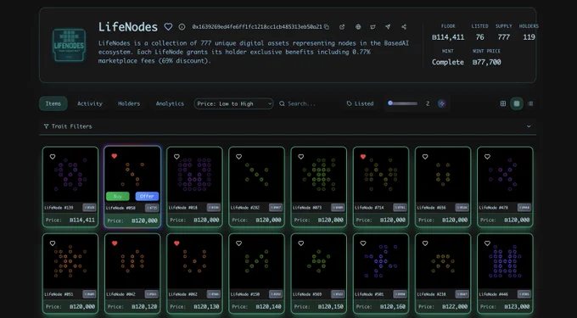577x318 pixels.
Task: Click price B114,411 on LifeNode #139
Action: click(82, 220)
